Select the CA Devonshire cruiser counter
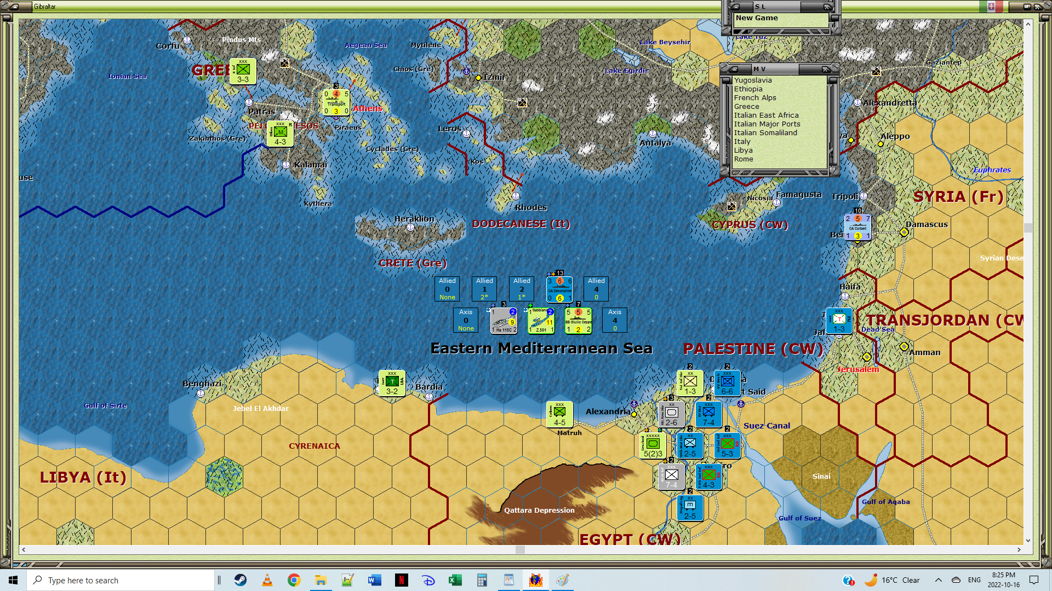Image resolution: width=1052 pixels, height=591 pixels. pos(559,289)
